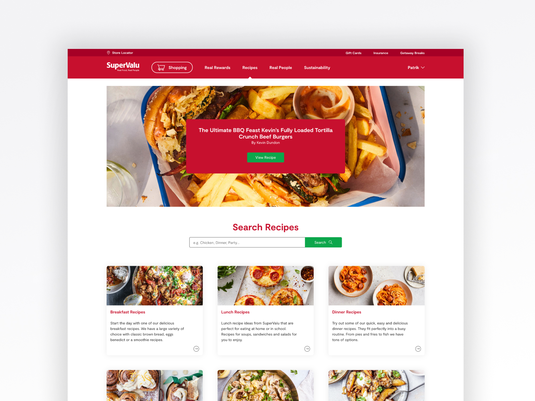Image resolution: width=535 pixels, height=401 pixels.
Task: Click the arrow icon on Dinner Recipes card
Action: tap(418, 349)
